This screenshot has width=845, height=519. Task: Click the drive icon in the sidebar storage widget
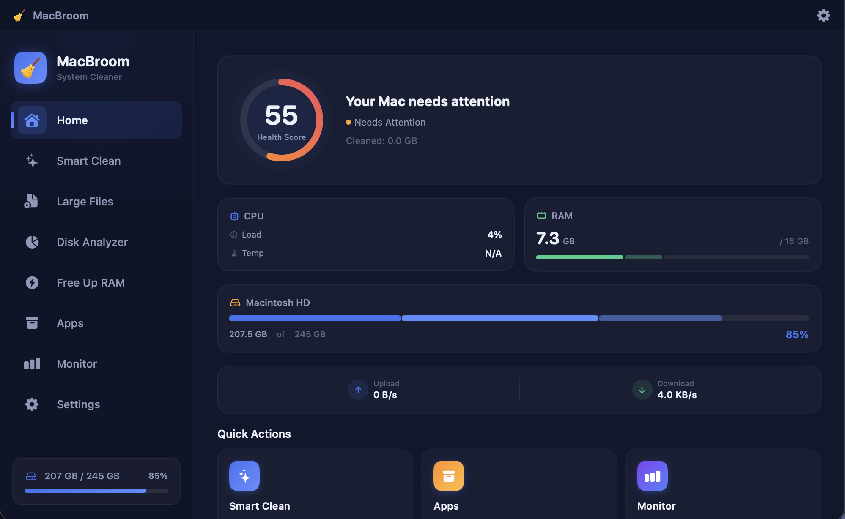[x=31, y=476]
